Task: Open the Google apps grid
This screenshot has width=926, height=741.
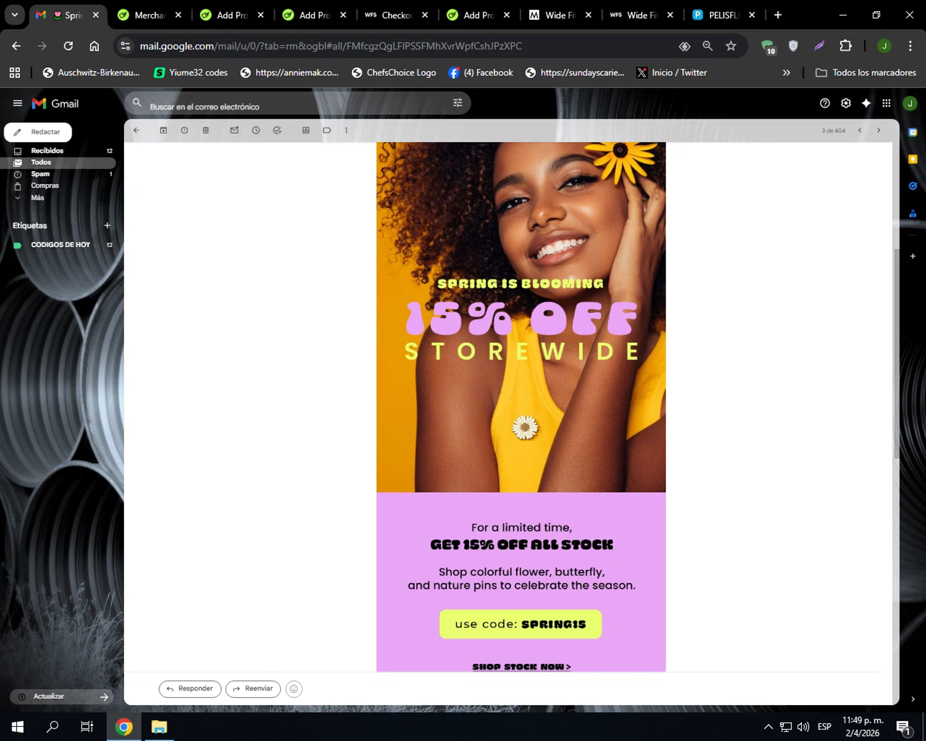Action: pos(886,103)
